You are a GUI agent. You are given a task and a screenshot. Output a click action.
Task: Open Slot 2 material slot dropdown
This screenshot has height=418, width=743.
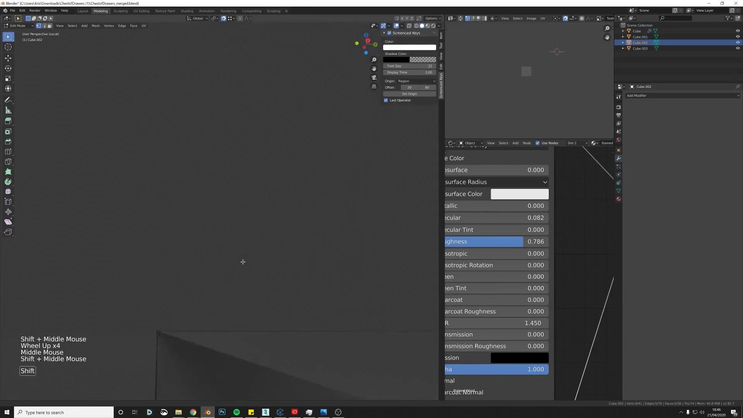coord(577,143)
